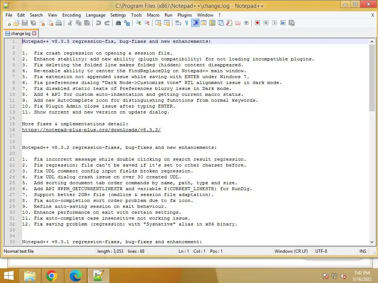Create a new document with the New icon
The image size is (378, 283).
click(8, 23)
